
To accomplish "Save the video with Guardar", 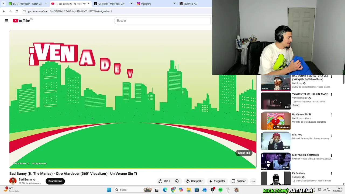I will coord(239,181).
